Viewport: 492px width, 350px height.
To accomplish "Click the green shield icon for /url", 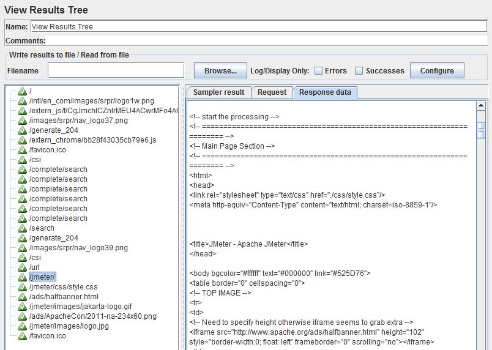I will coord(23,267).
